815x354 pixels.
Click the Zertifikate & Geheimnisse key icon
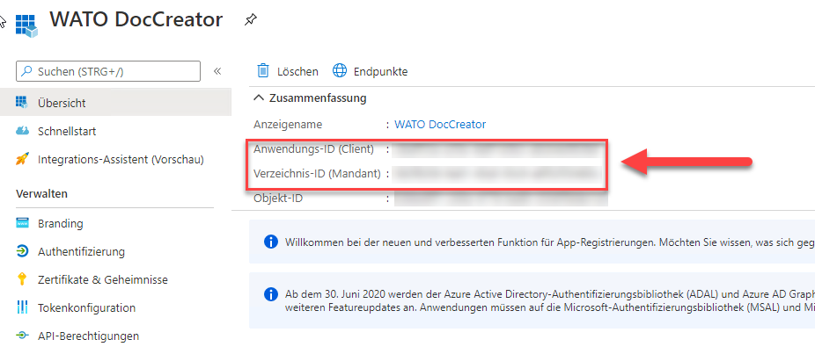pos(23,279)
